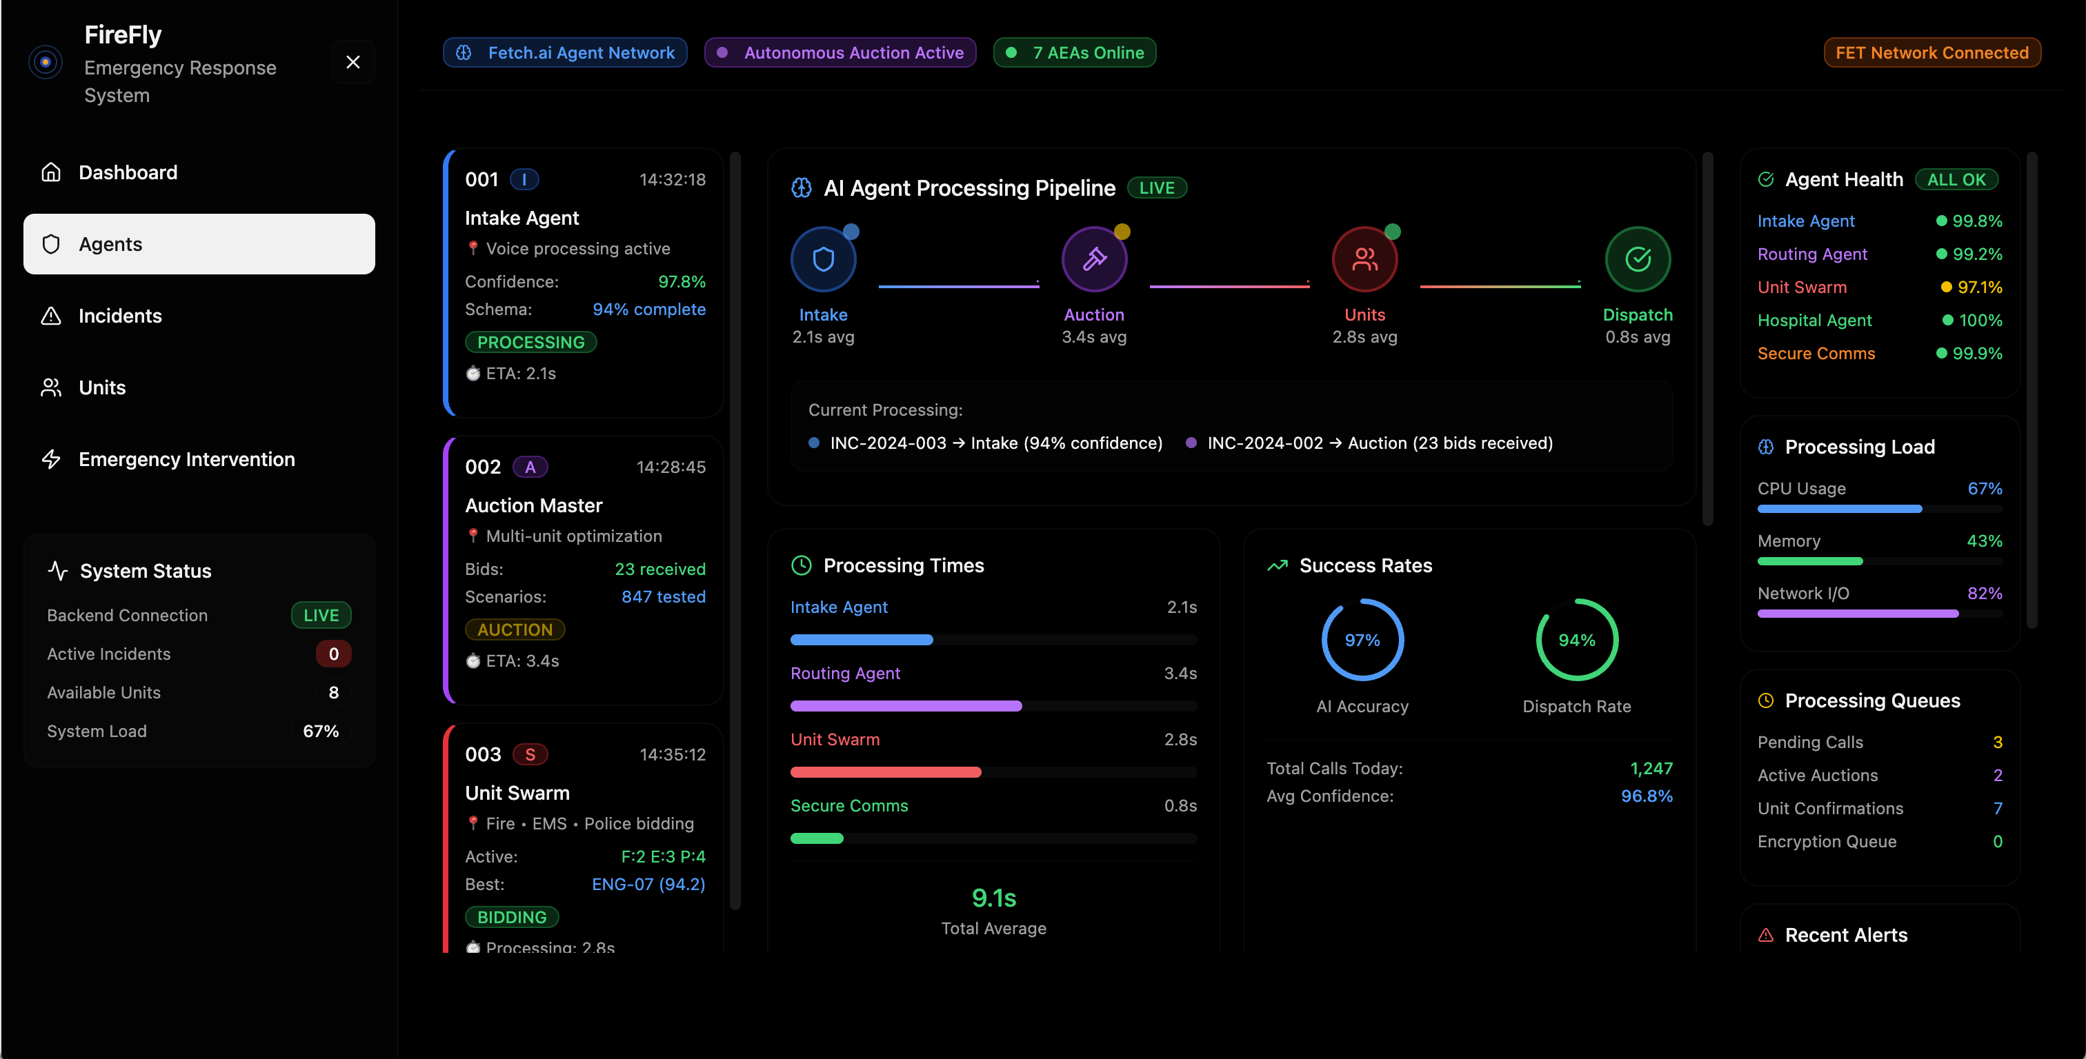The image size is (2086, 1059).
Task: Click the Agent Health checkmark icon
Action: coord(1766,180)
